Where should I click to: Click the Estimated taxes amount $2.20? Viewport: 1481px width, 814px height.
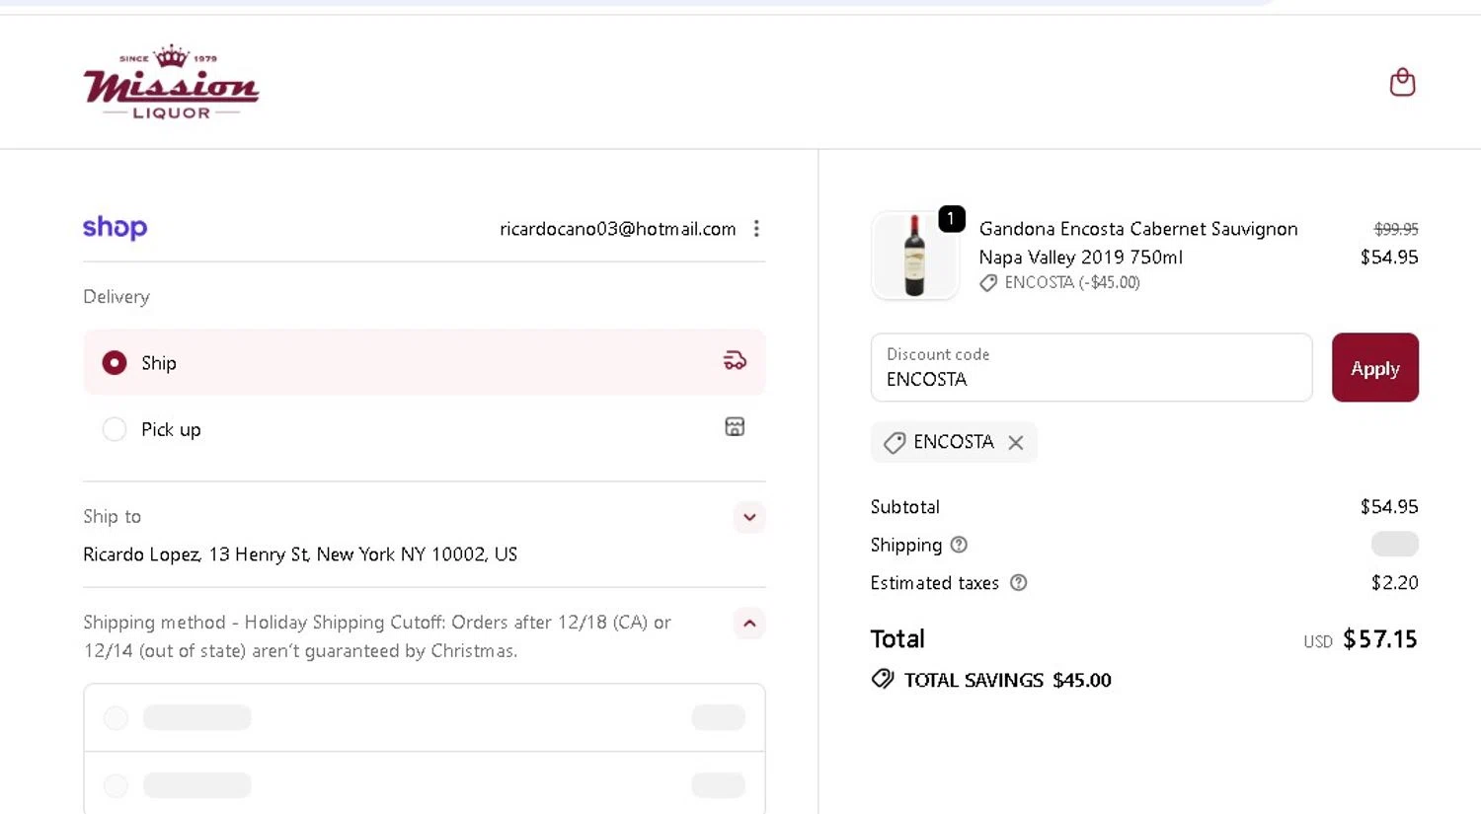tap(1394, 583)
